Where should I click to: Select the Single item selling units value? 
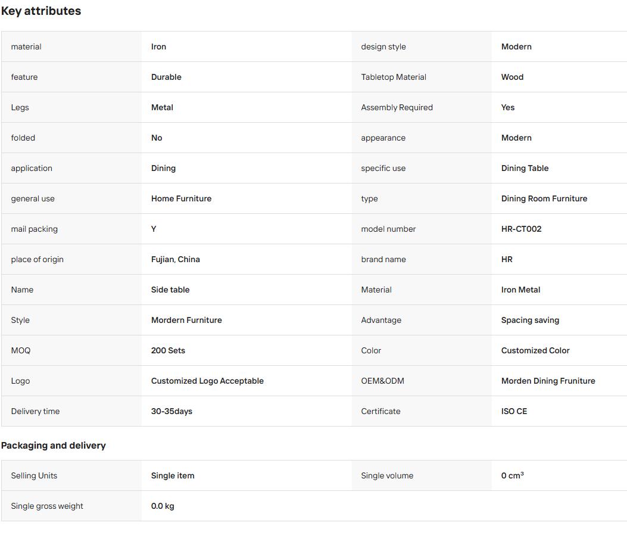tap(173, 475)
